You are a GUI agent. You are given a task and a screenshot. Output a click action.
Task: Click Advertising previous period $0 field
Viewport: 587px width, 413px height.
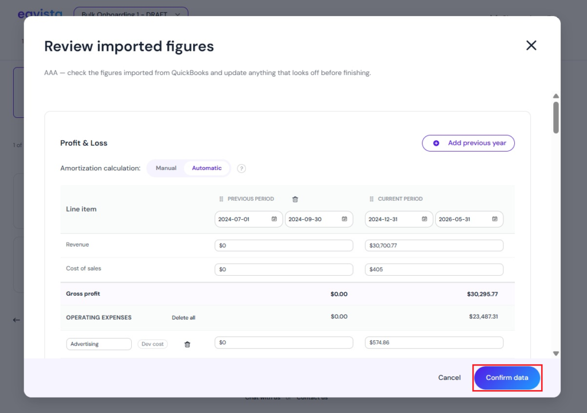tap(283, 343)
